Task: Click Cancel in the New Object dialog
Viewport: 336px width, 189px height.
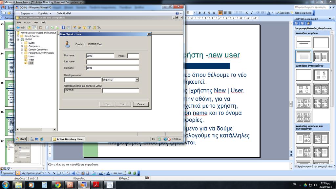Action: pyautogui.click(x=141, y=104)
